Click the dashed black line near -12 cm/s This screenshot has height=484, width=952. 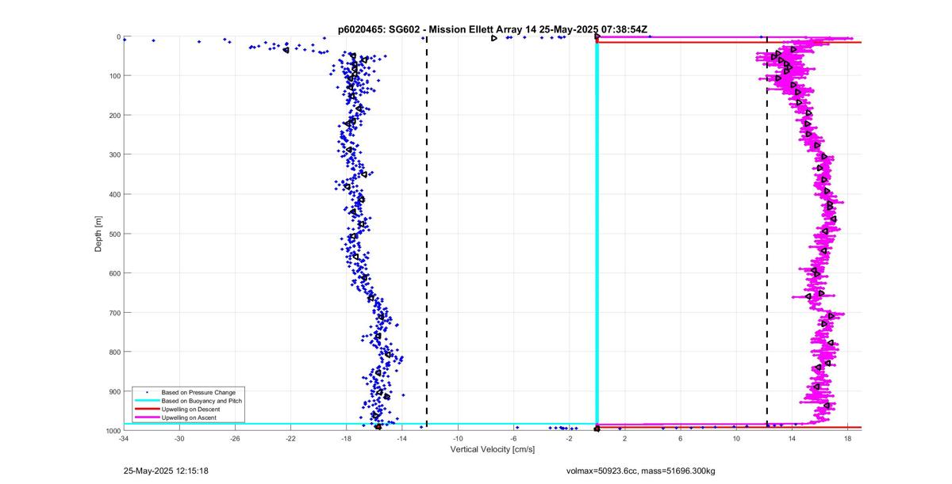click(x=427, y=234)
